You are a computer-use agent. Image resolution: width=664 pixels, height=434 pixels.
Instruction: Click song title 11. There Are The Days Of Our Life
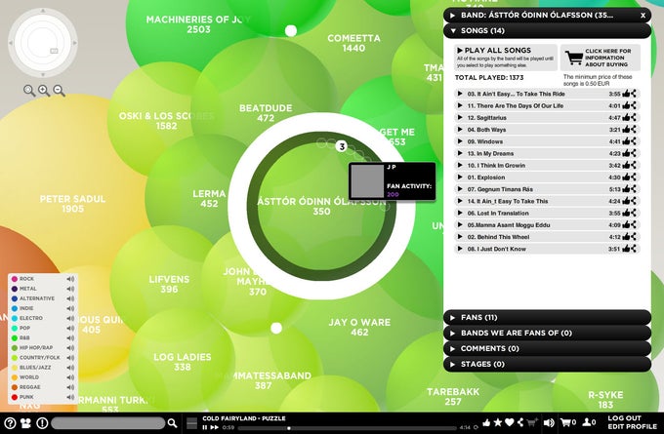(x=515, y=105)
